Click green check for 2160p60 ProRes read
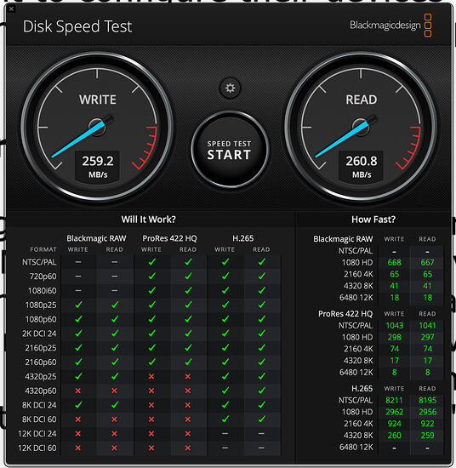The width and height of the screenshot is (456, 468). pyautogui.click(x=188, y=362)
